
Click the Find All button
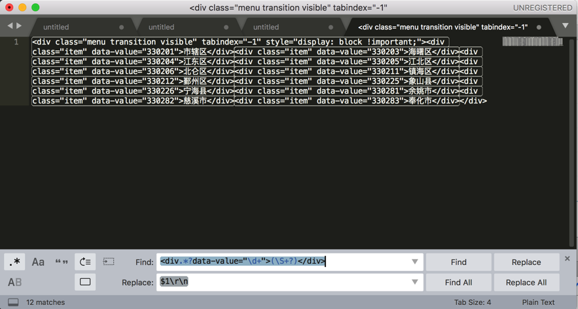(458, 282)
